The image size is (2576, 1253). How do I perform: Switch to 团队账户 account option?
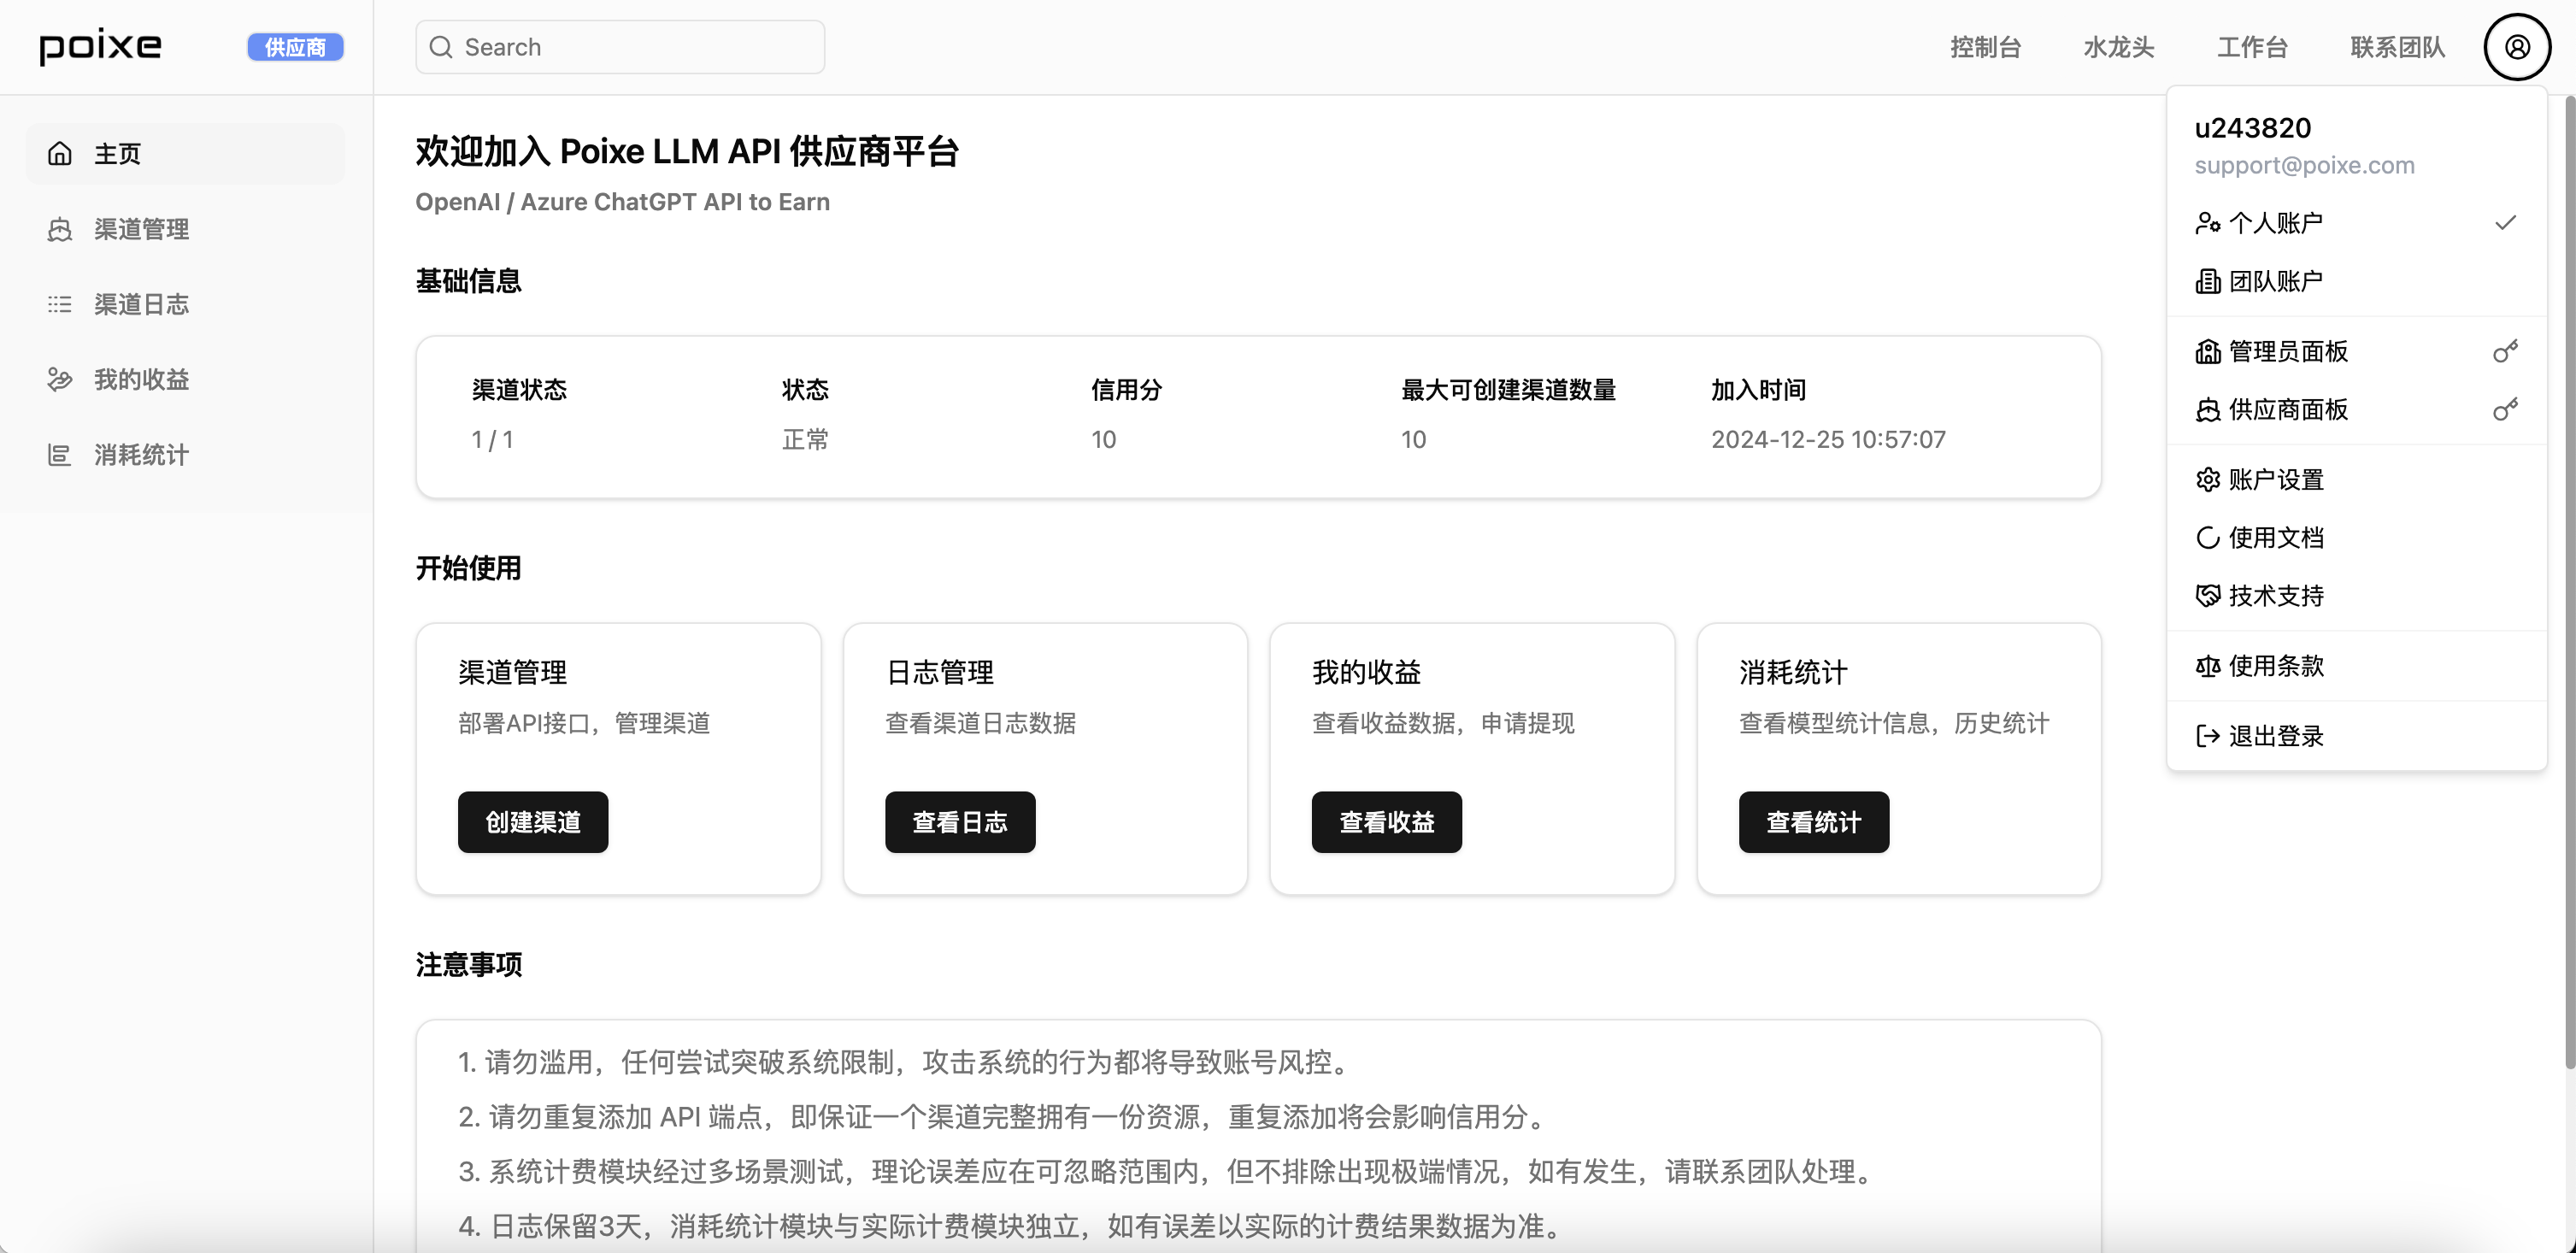click(2275, 281)
